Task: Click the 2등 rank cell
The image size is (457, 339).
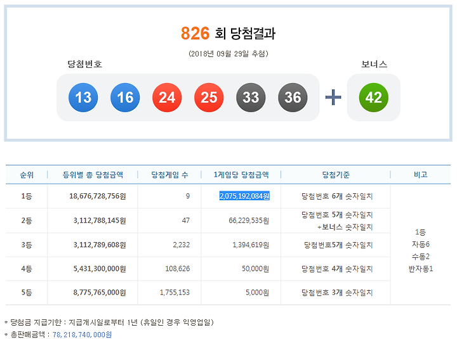Action: click(27, 221)
